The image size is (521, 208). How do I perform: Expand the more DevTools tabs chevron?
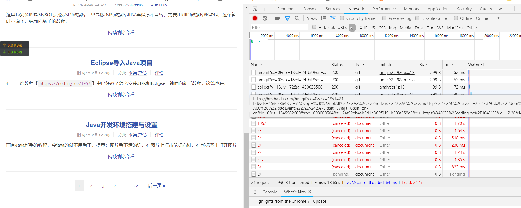point(500,9)
